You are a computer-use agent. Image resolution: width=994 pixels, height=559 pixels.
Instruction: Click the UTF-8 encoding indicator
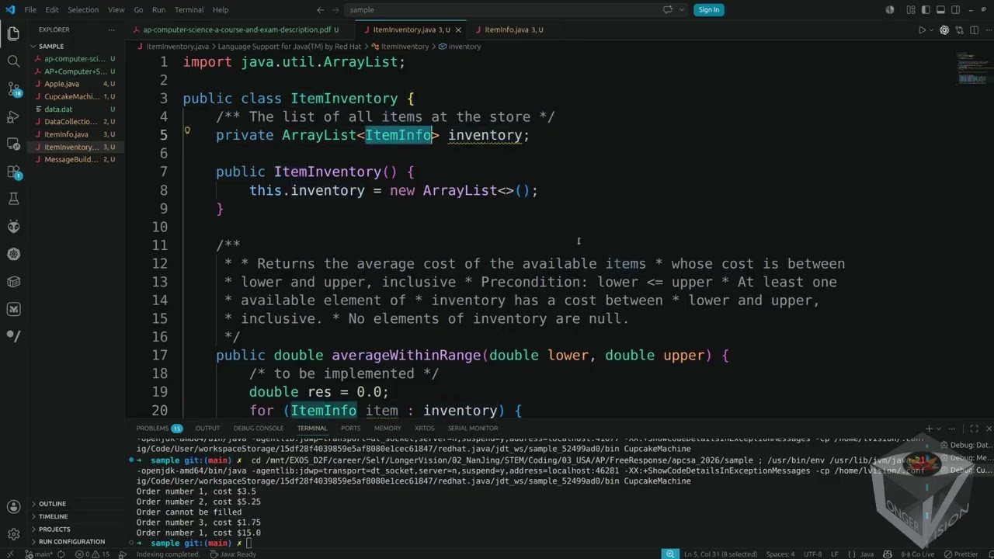pyautogui.click(x=813, y=554)
